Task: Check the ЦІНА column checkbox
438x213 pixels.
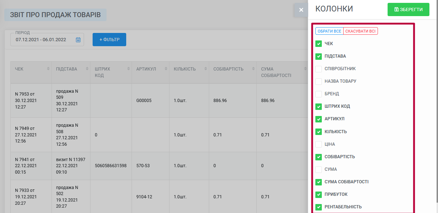Action: pyautogui.click(x=319, y=144)
